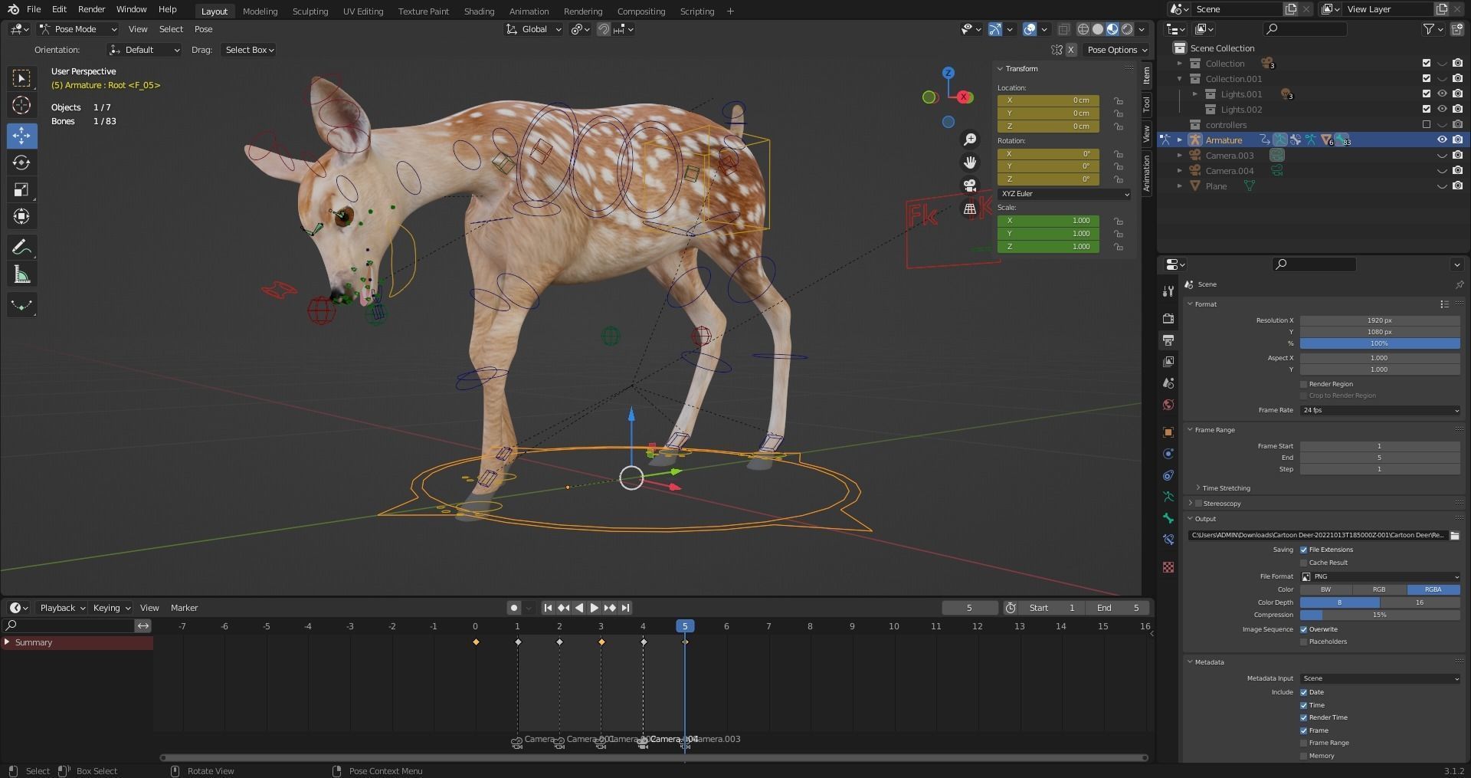The width and height of the screenshot is (1471, 778).
Task: Jump to the timeline start frame
Action: [548, 608]
